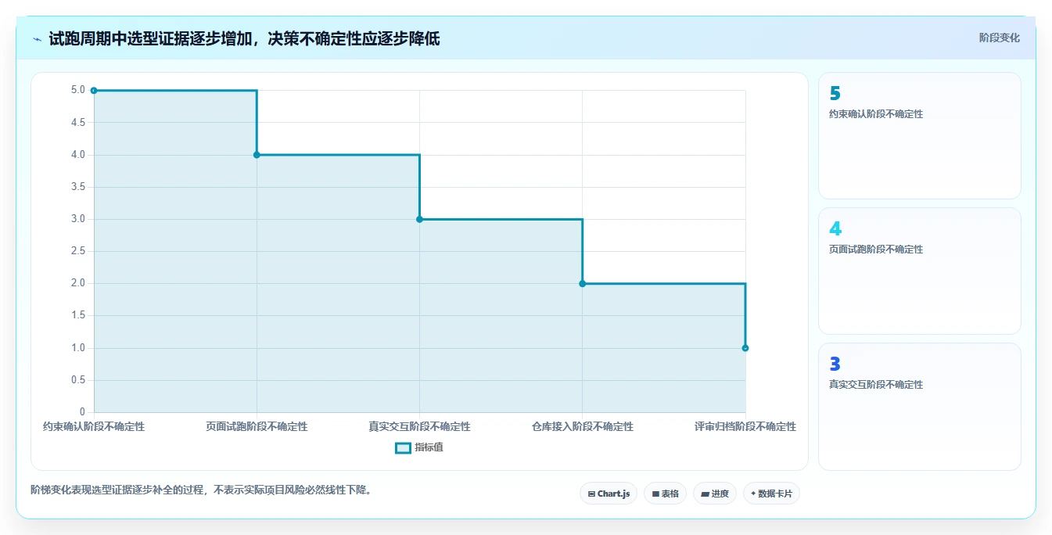Viewport: 1052px width, 535px height.
Task: Click the y-axis value 3.5
Action: click(77, 187)
